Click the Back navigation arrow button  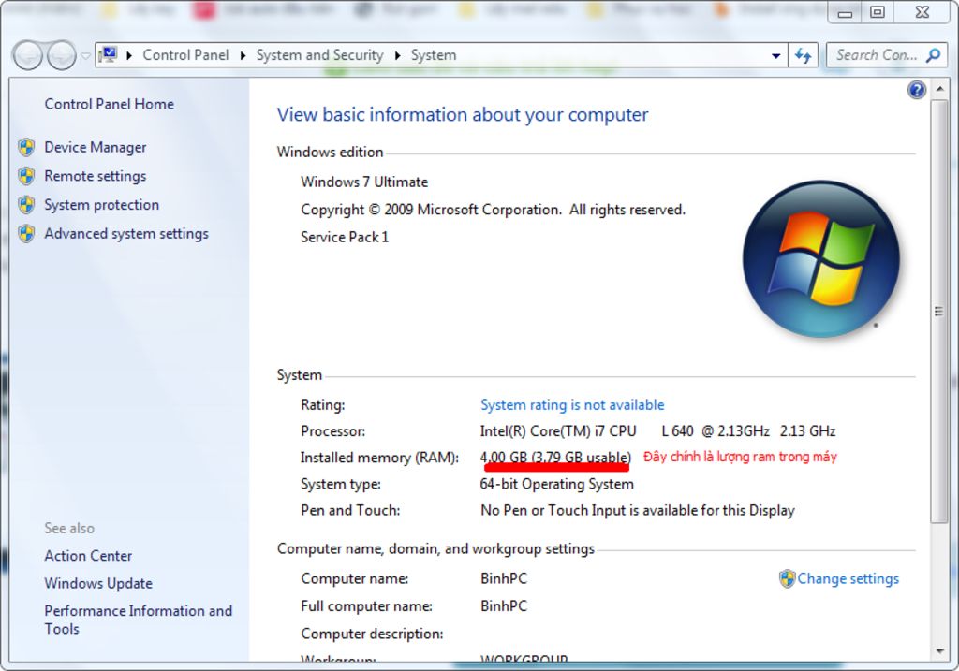(28, 55)
